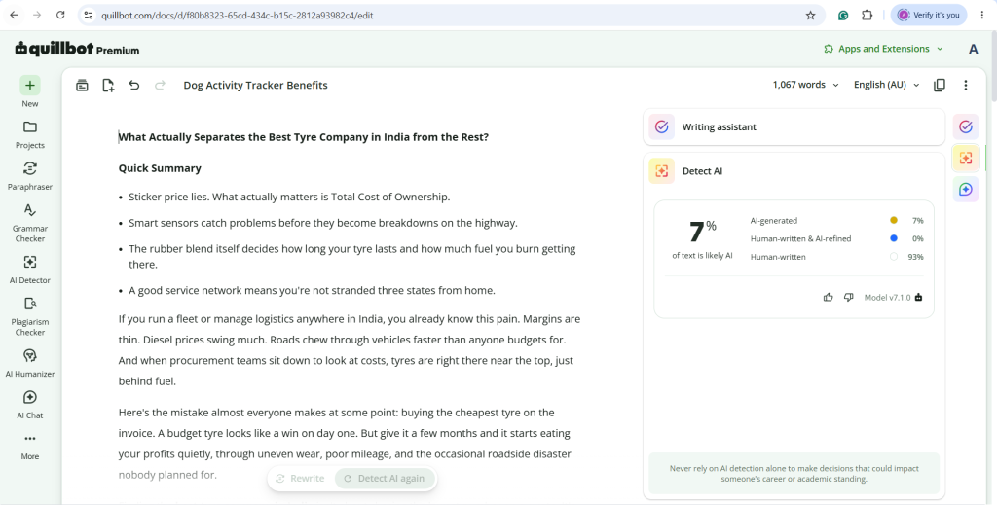Open the English (AU) language dropdown
The width and height of the screenshot is (997, 505).
(886, 85)
